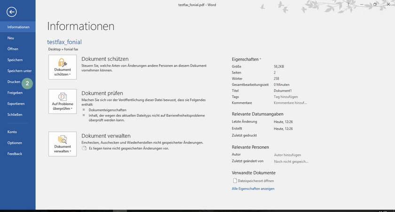Click the file icon beside Dateispeicherort öffnen
This screenshot has height=212, width=395.
pos(235,181)
